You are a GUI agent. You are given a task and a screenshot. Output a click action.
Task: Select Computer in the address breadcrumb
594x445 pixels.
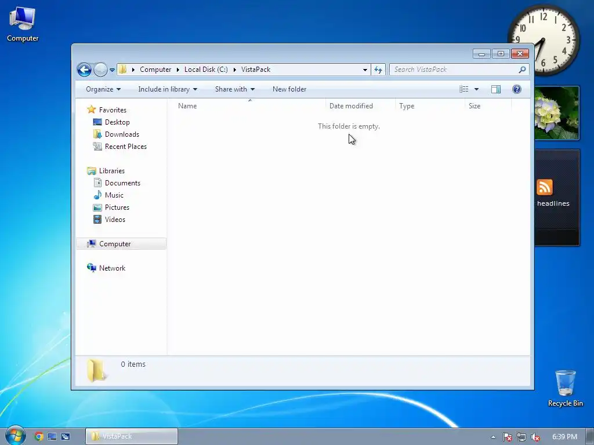155,70
